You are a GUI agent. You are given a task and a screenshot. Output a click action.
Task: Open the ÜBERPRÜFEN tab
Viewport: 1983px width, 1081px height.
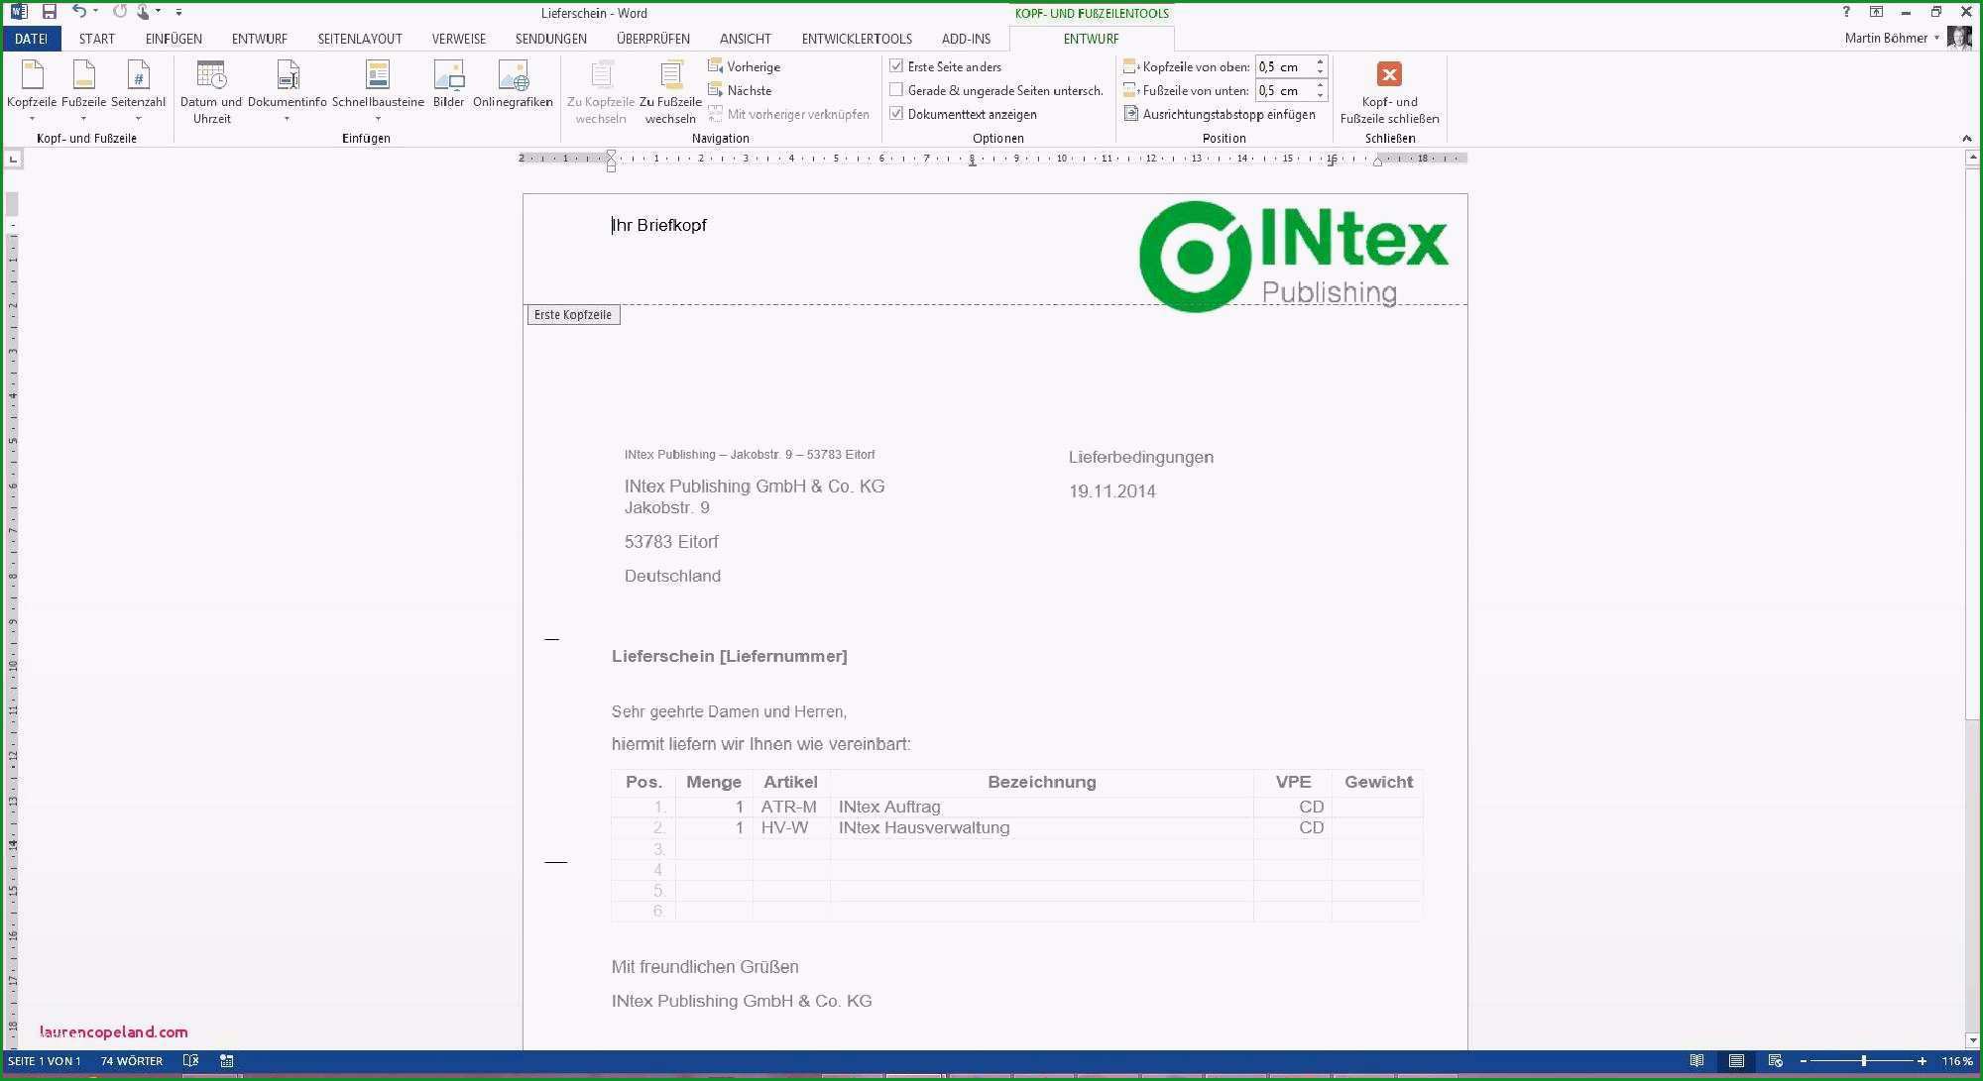point(653,39)
